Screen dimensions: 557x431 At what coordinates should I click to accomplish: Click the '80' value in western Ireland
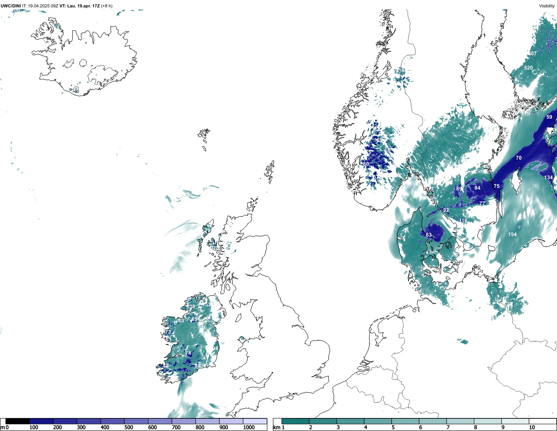coord(181,321)
